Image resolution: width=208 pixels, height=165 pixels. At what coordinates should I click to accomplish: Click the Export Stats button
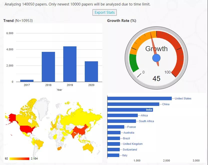pyautogui.click(x=104, y=12)
